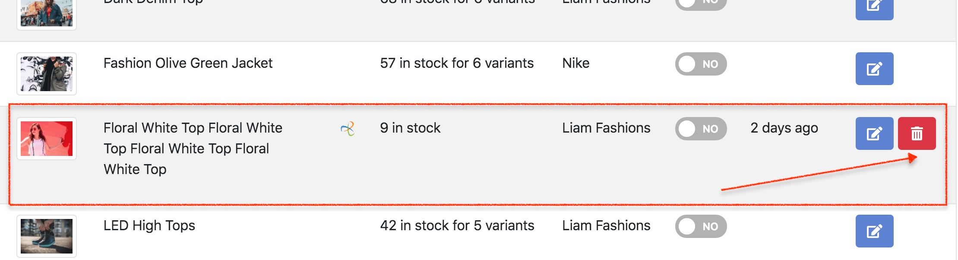The image size is (958, 260).
Task: Open the Fashion Olive Green Jacket thumbnail
Action: point(47,74)
